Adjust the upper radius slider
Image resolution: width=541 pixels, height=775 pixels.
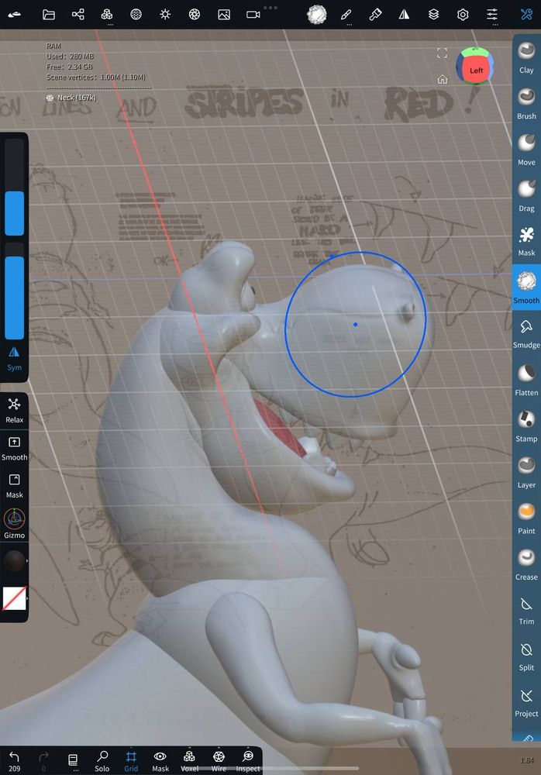tap(15, 187)
